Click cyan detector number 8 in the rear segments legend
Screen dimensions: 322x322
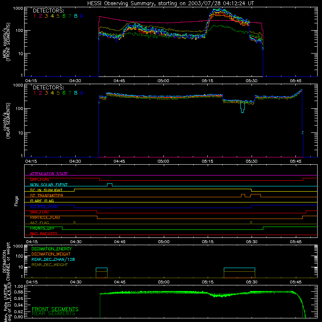[76, 93]
